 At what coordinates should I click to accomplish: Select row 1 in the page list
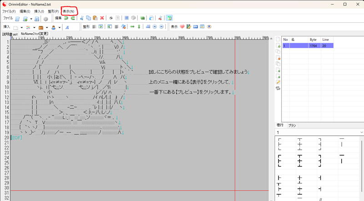[x=307, y=46]
